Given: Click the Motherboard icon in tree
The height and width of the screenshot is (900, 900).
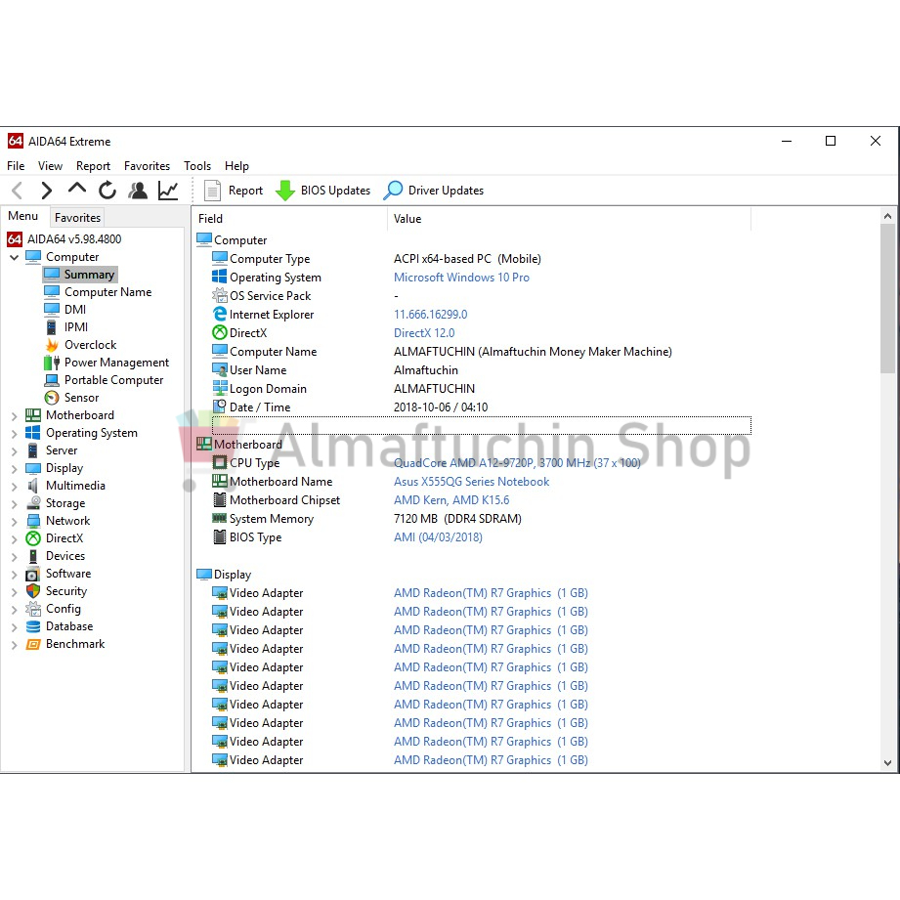Looking at the screenshot, I should [x=33, y=415].
